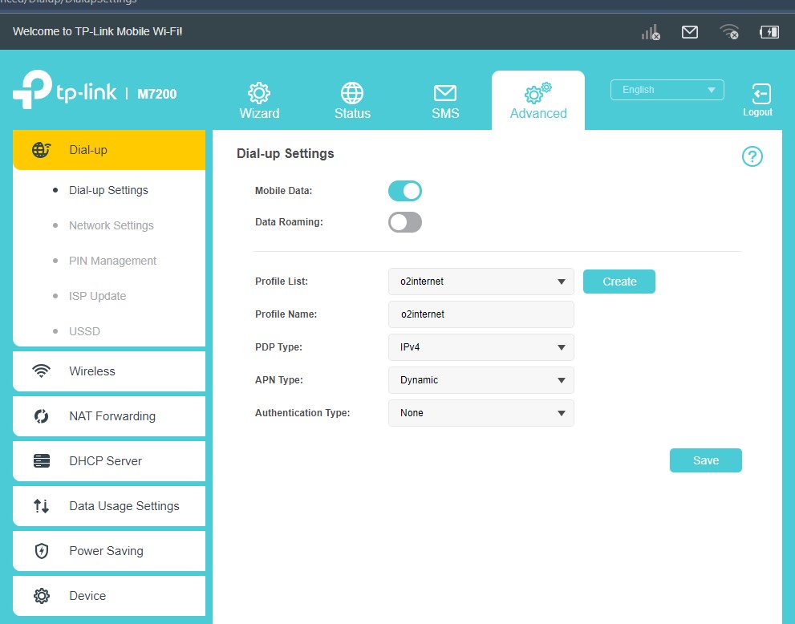Click the Power Saving shield icon

[42, 550]
